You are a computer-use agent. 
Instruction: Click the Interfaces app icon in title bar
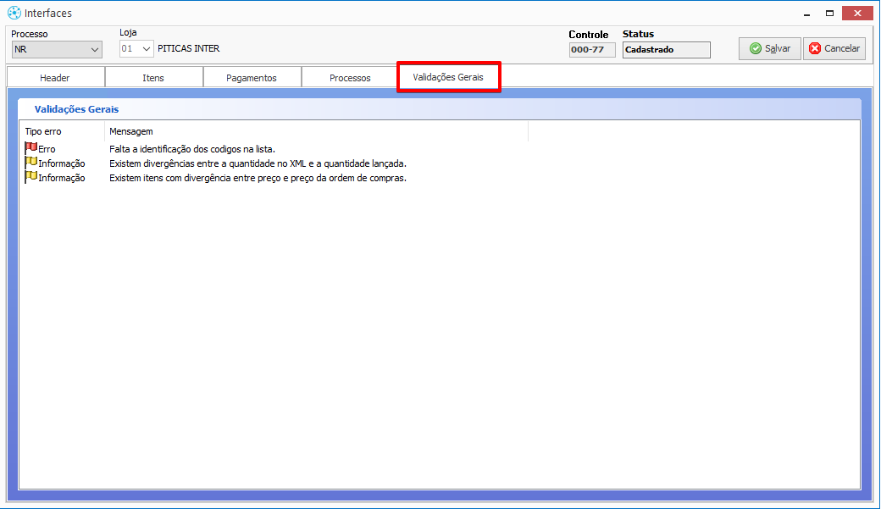coord(14,13)
